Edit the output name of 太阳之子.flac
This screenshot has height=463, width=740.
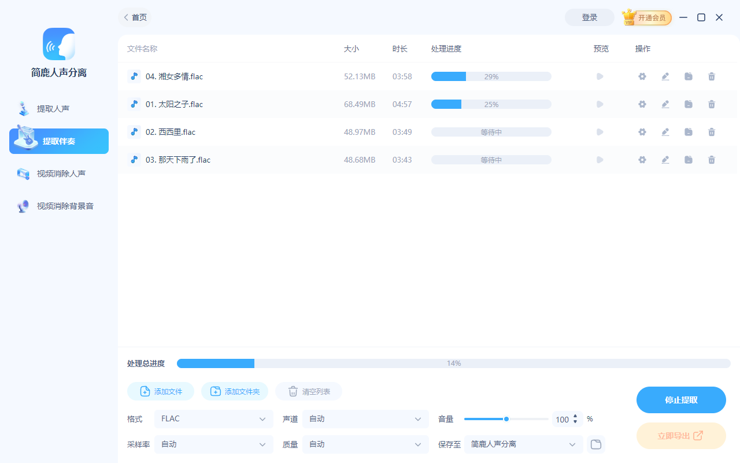(665, 104)
